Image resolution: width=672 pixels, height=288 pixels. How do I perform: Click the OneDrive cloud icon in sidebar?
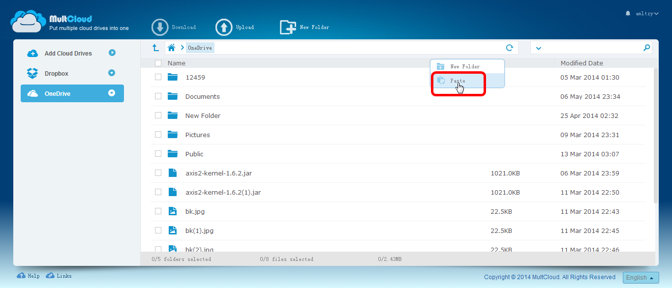click(32, 93)
